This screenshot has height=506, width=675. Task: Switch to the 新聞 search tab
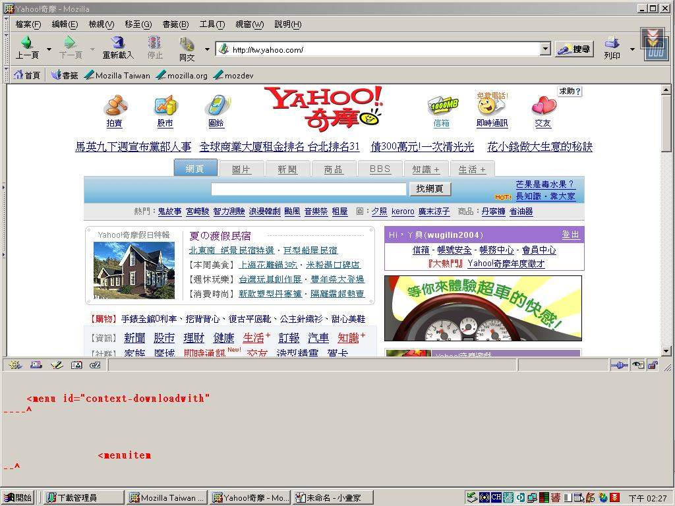coord(287,169)
